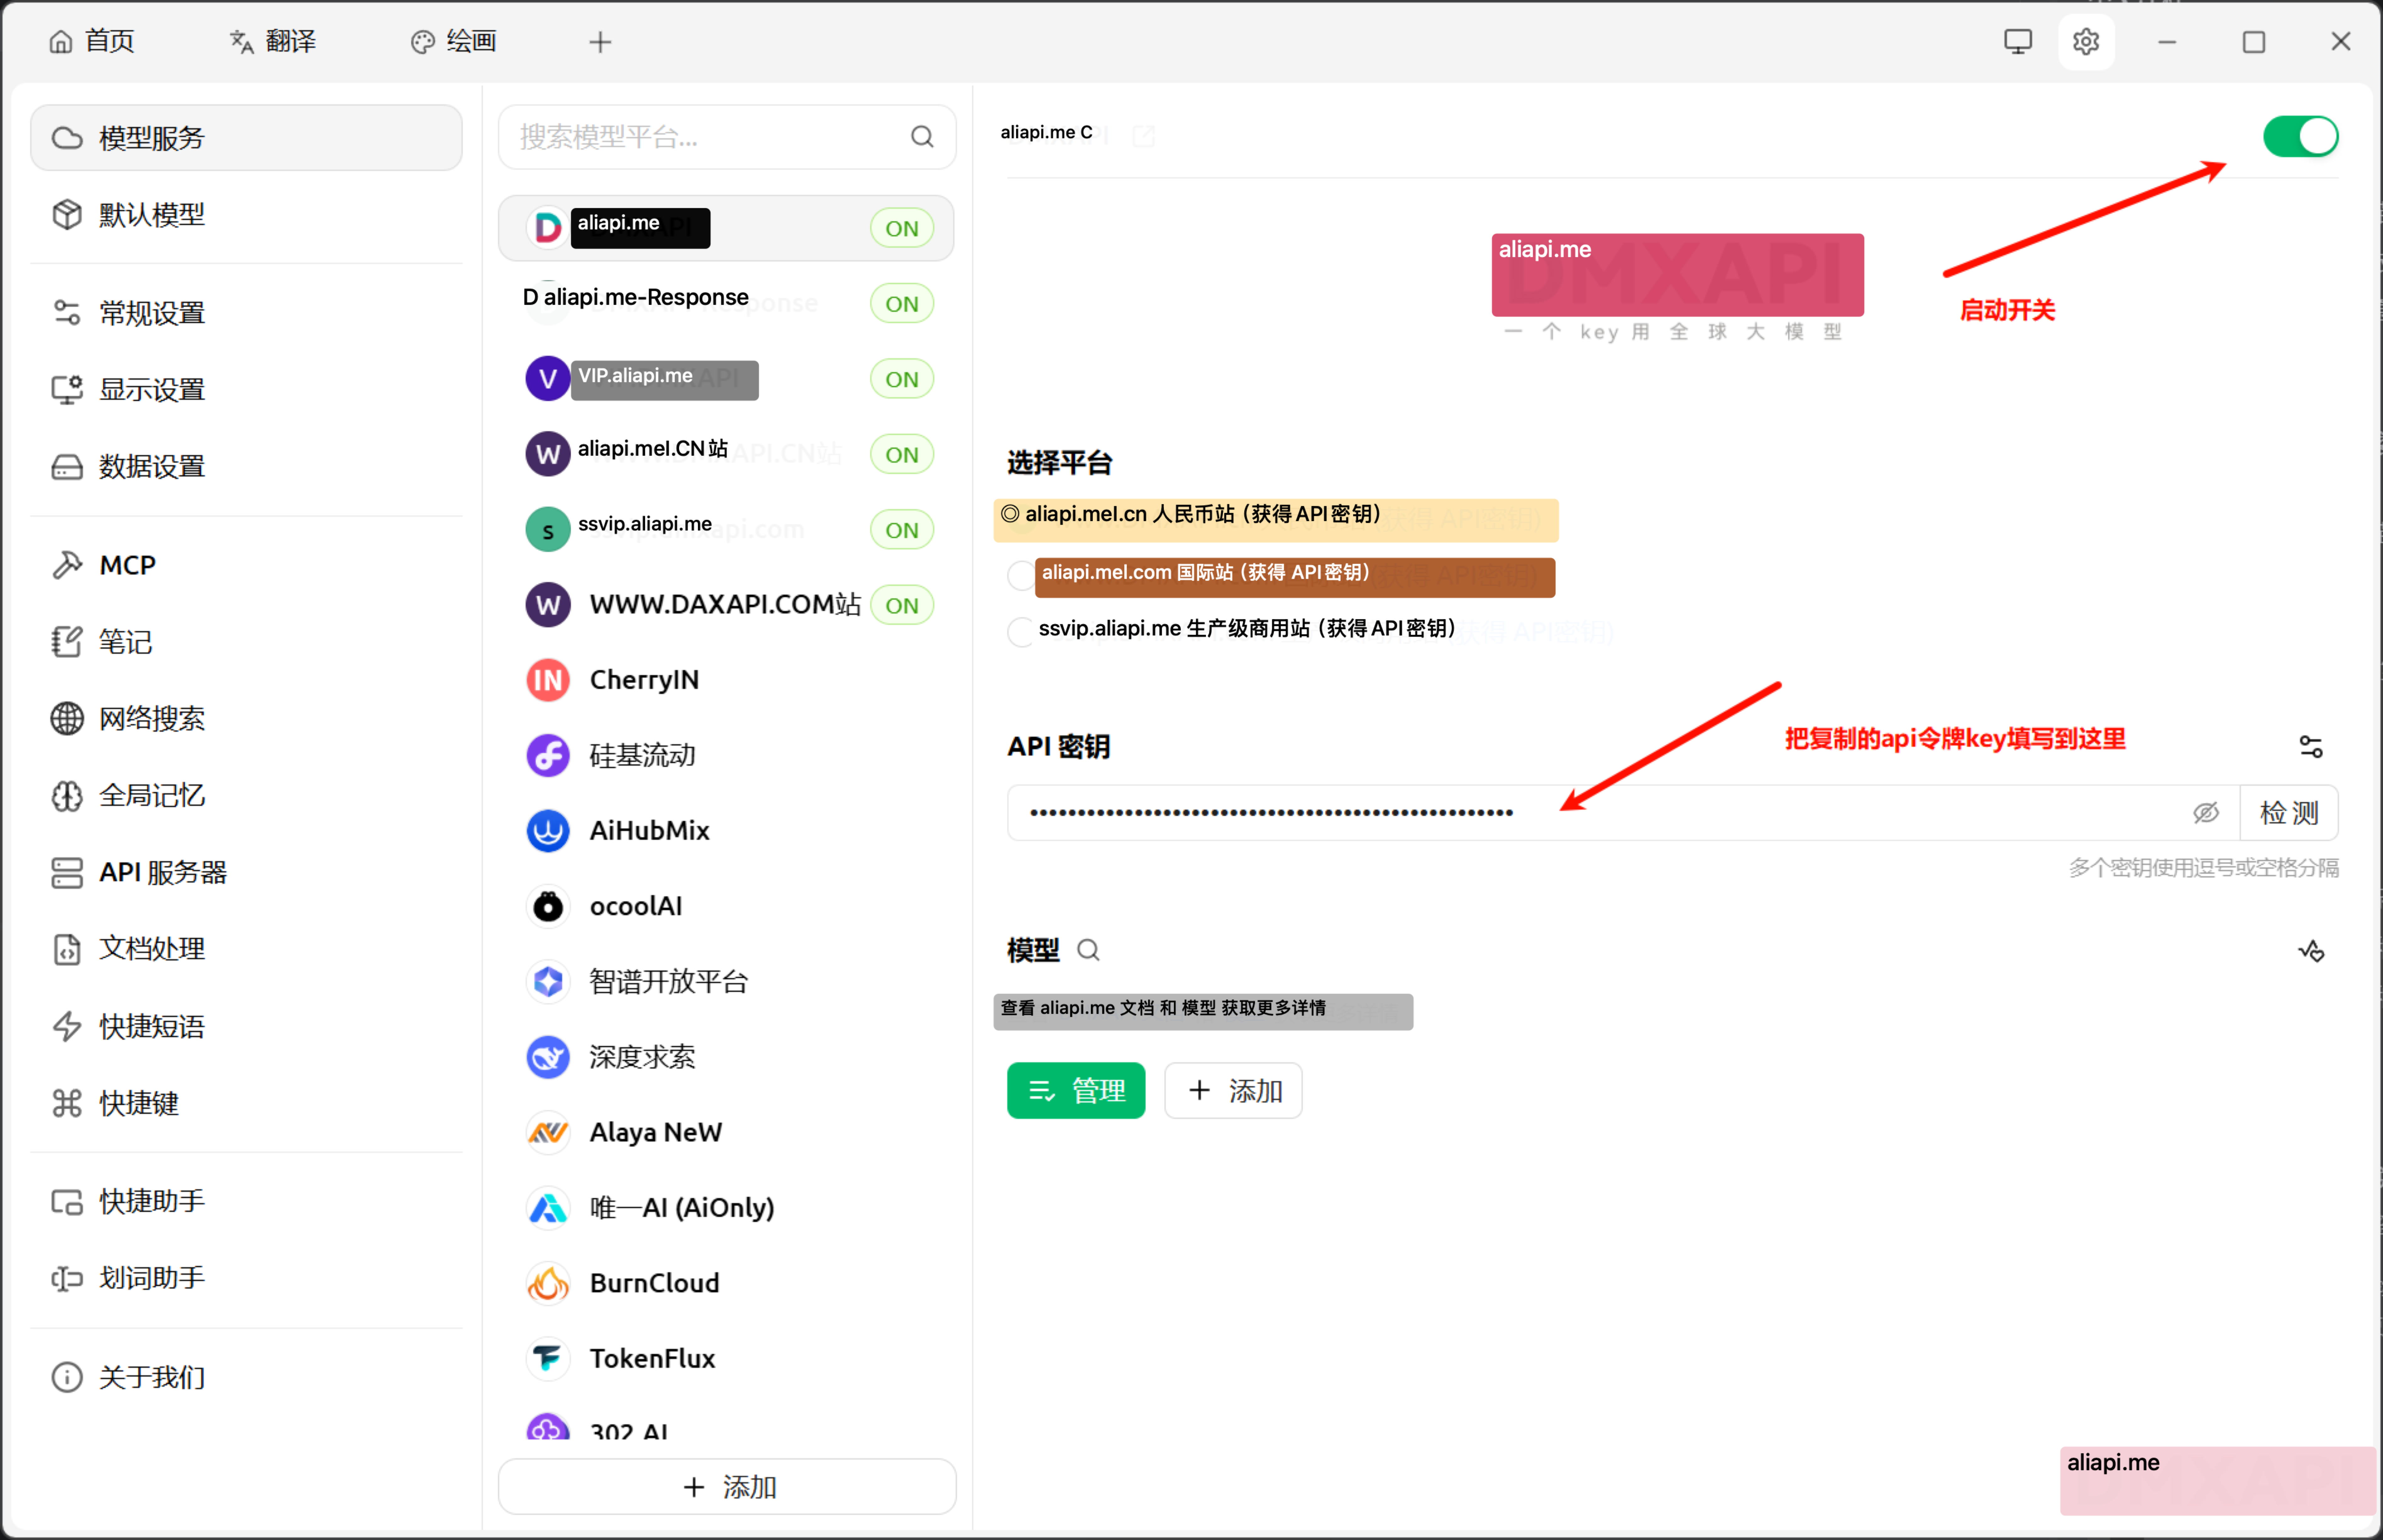
Task: Open 文档处理 settings
Action: [x=246, y=949]
